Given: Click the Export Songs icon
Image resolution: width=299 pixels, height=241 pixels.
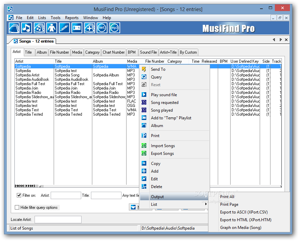Looking at the screenshot, I should [x=144, y=154].
